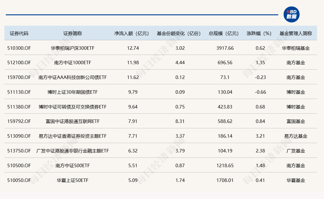The image size is (324, 199).
Task: Select code 159792.OF
Action: click(19, 121)
